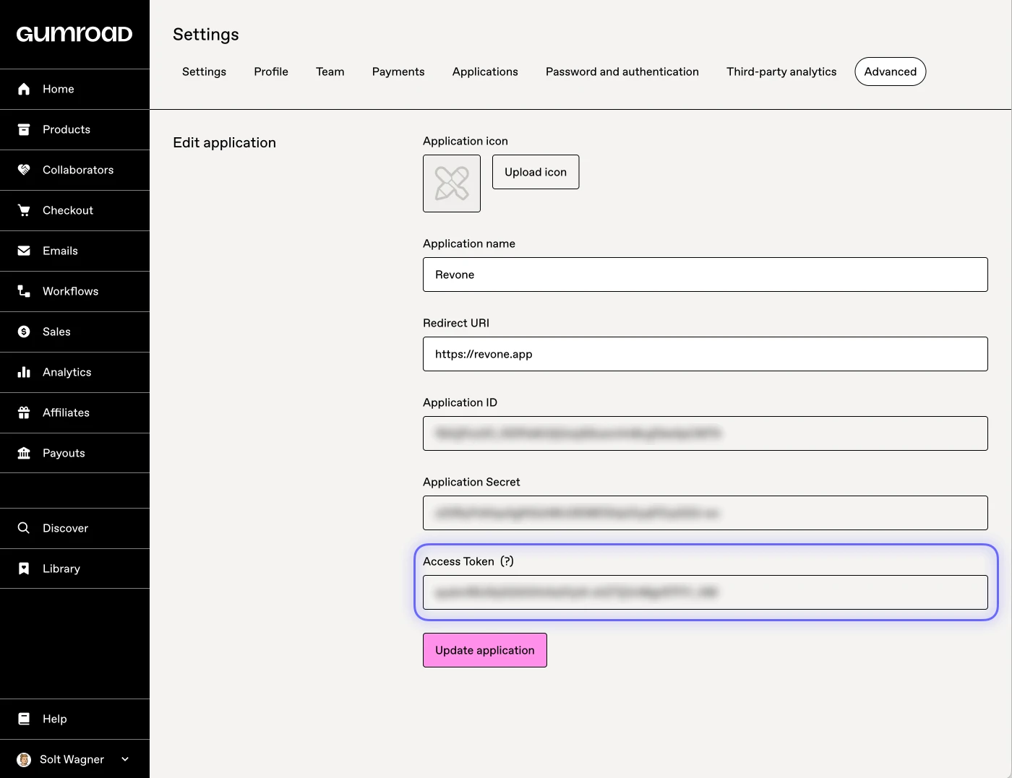1012x778 pixels.
Task: Expand the Solt Wagner account chevron
Action: [x=125, y=759]
